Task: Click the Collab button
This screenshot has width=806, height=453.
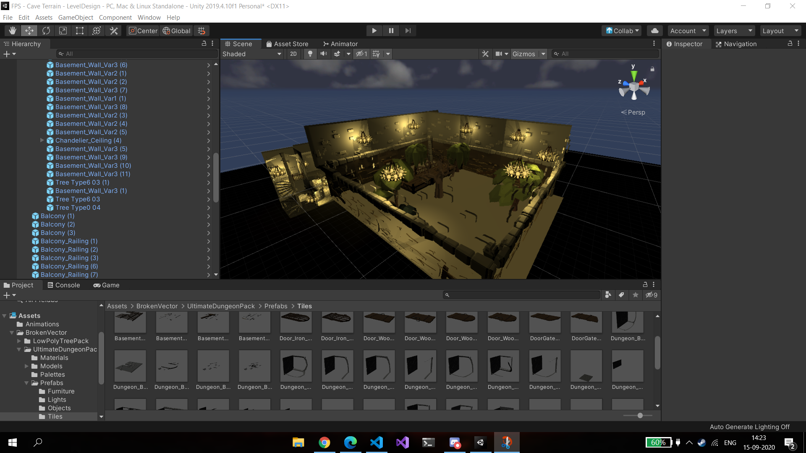Action: [623, 31]
